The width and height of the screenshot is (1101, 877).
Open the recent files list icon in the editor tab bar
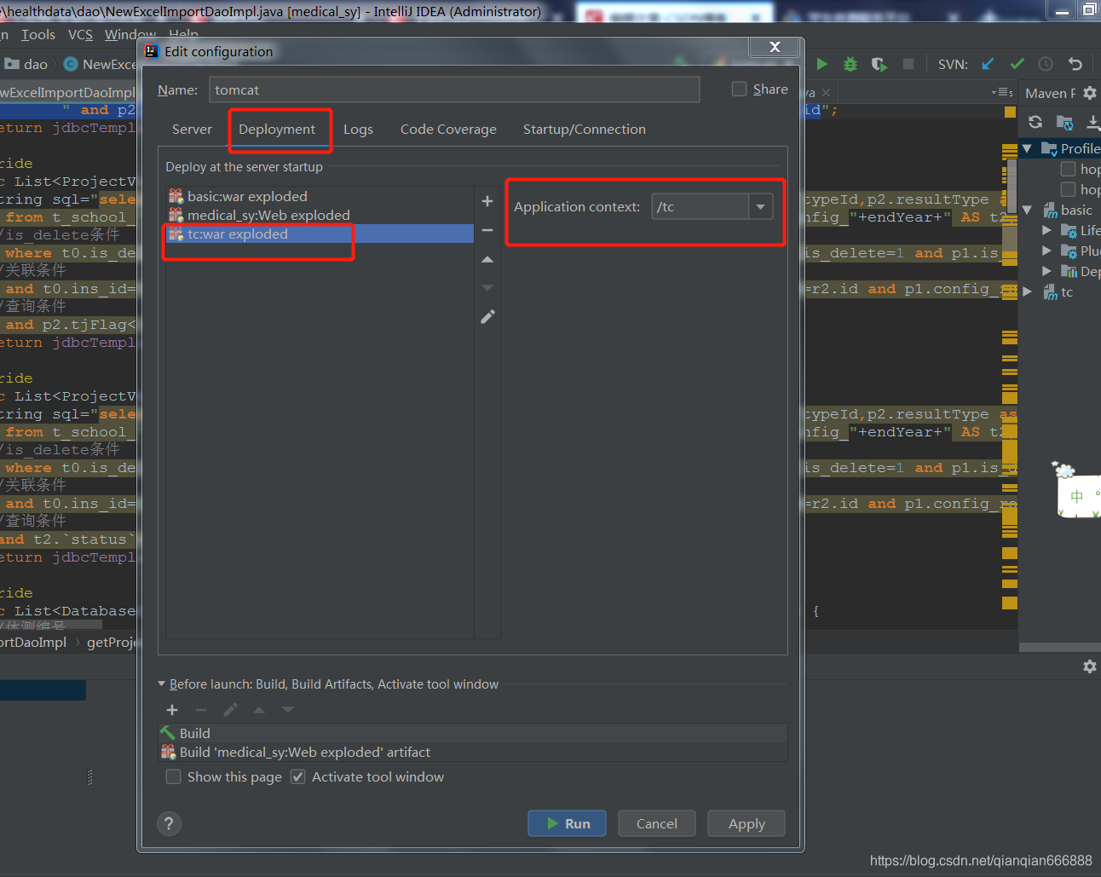tap(1002, 92)
